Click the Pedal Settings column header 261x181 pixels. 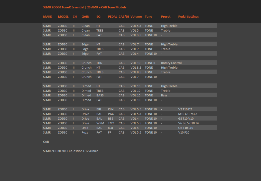[x=188, y=17]
